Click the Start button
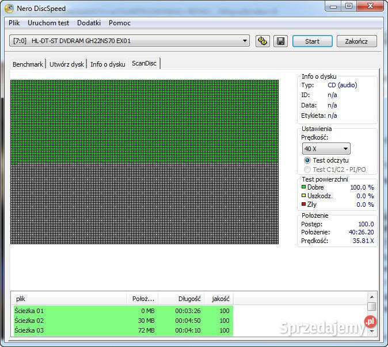 [x=312, y=41]
